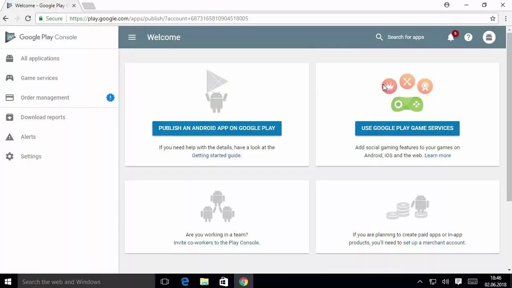Click the Android with Play logo illustration
The image size is (512, 288).
[217, 92]
